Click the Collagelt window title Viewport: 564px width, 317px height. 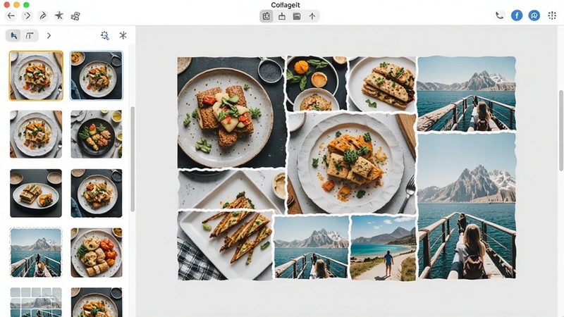[x=286, y=5]
